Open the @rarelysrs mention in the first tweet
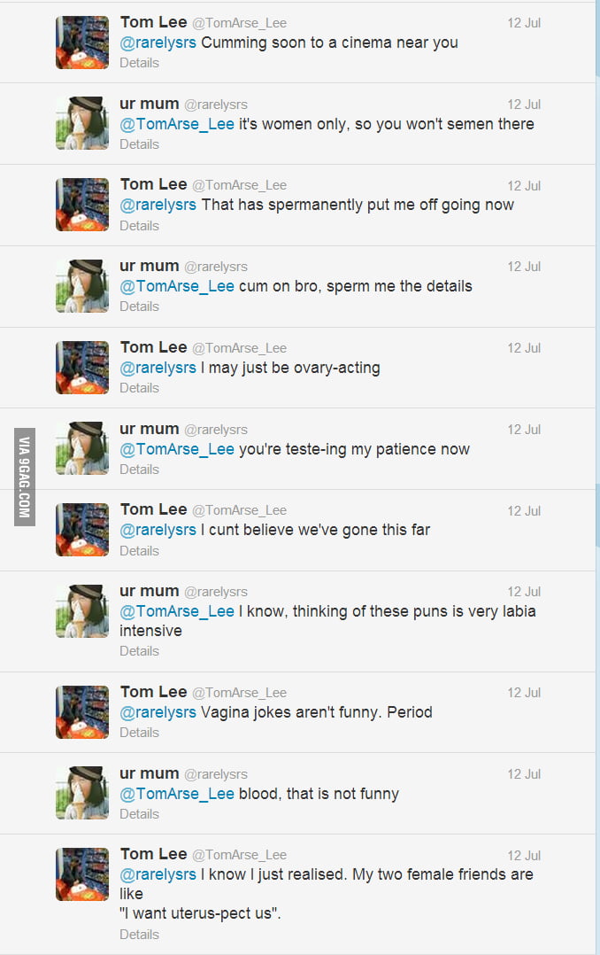Image resolution: width=600 pixels, height=955 pixels. click(x=158, y=42)
